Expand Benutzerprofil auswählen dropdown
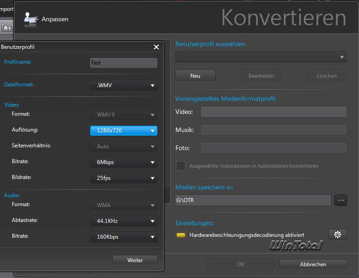The width and height of the screenshot is (359, 278). click(x=261, y=57)
